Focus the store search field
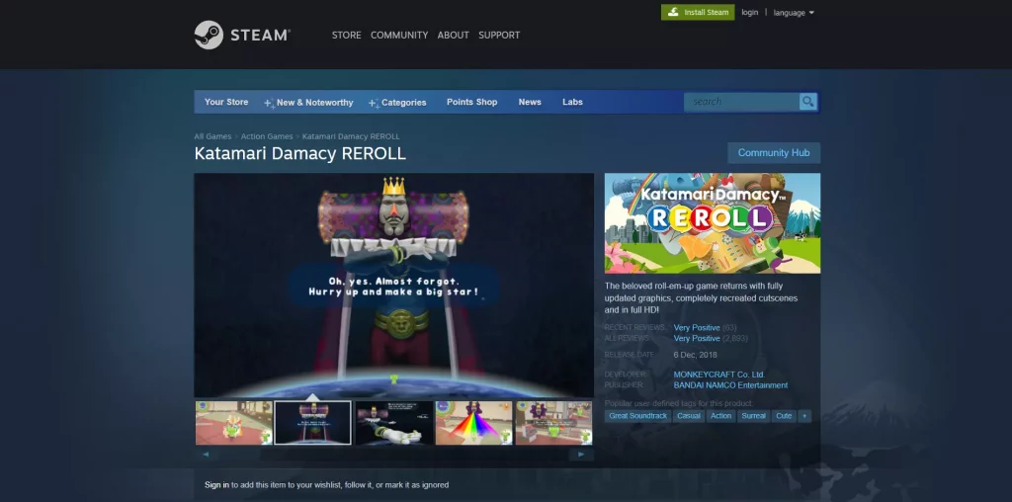This screenshot has height=502, width=1012. 742,102
